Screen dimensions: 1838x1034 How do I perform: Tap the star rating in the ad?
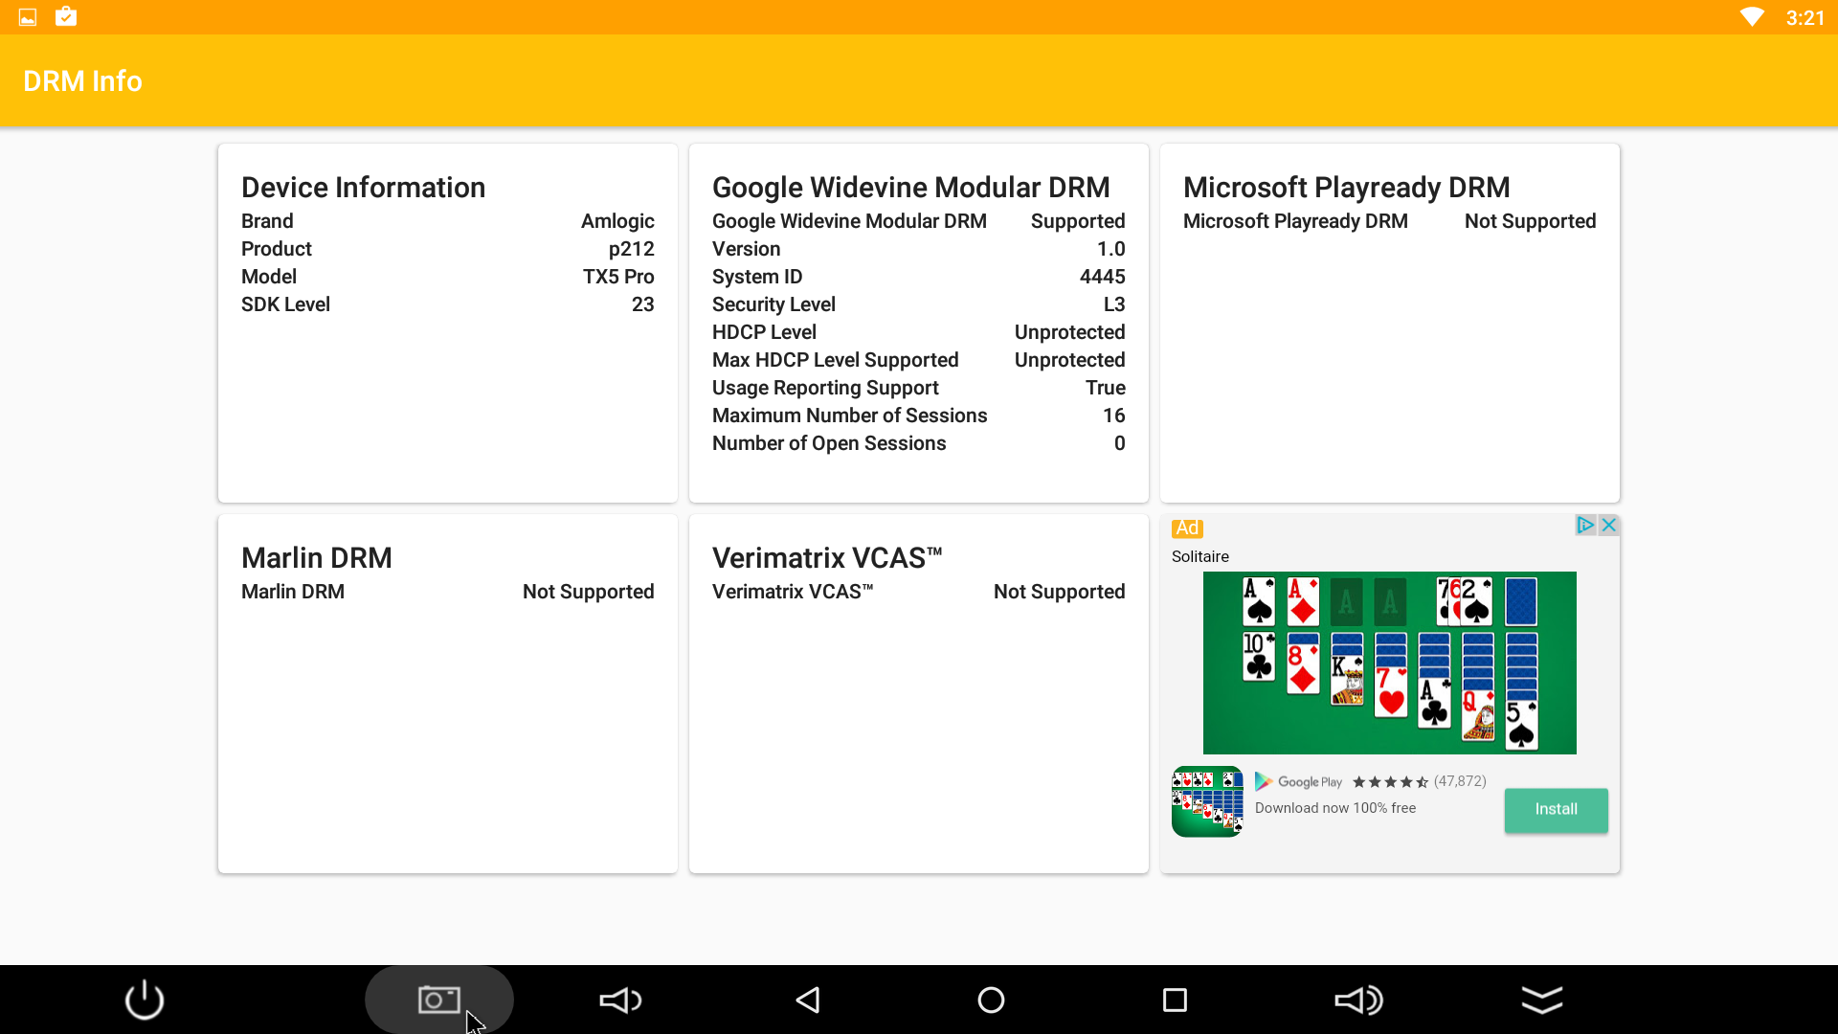pyautogui.click(x=1390, y=782)
